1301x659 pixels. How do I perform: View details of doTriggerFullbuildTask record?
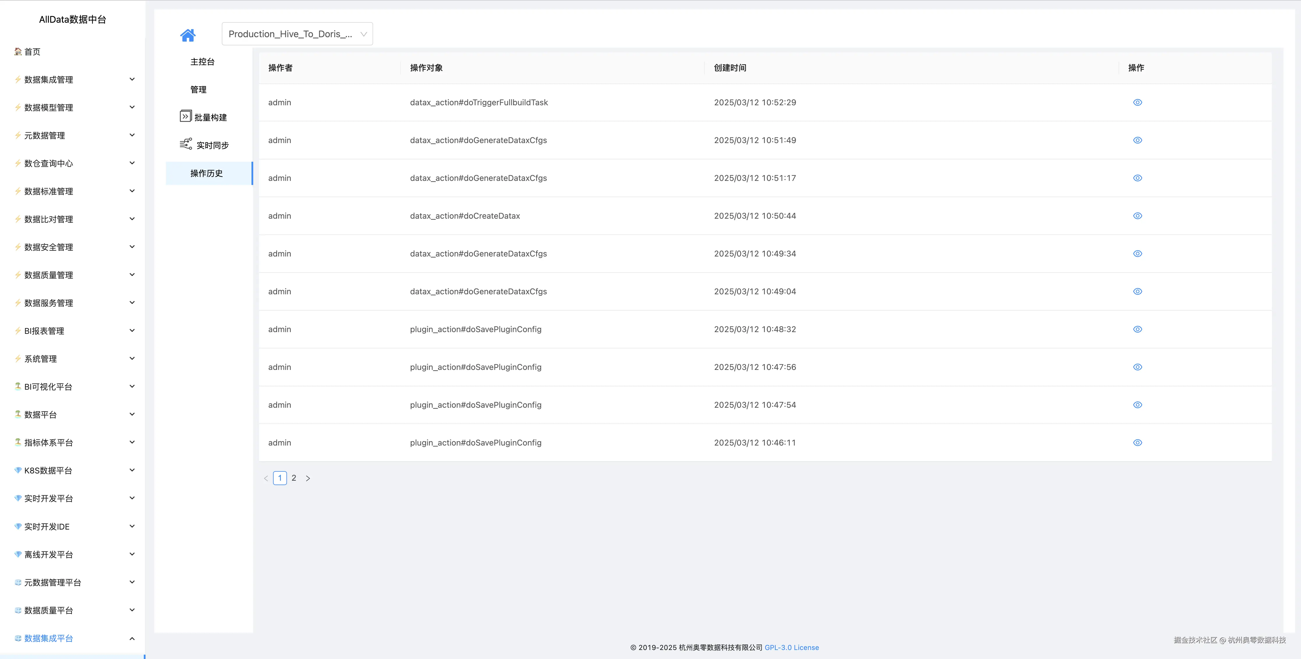coord(1137,102)
